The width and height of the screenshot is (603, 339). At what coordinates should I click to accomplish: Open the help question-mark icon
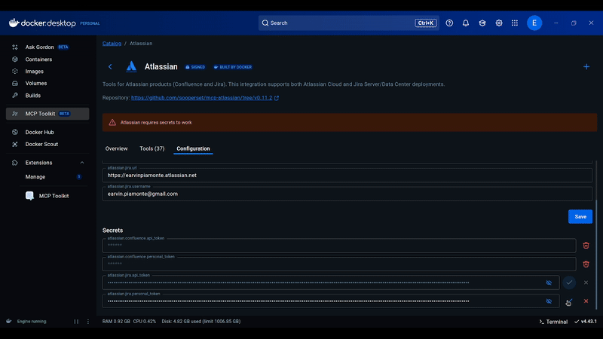click(449, 23)
